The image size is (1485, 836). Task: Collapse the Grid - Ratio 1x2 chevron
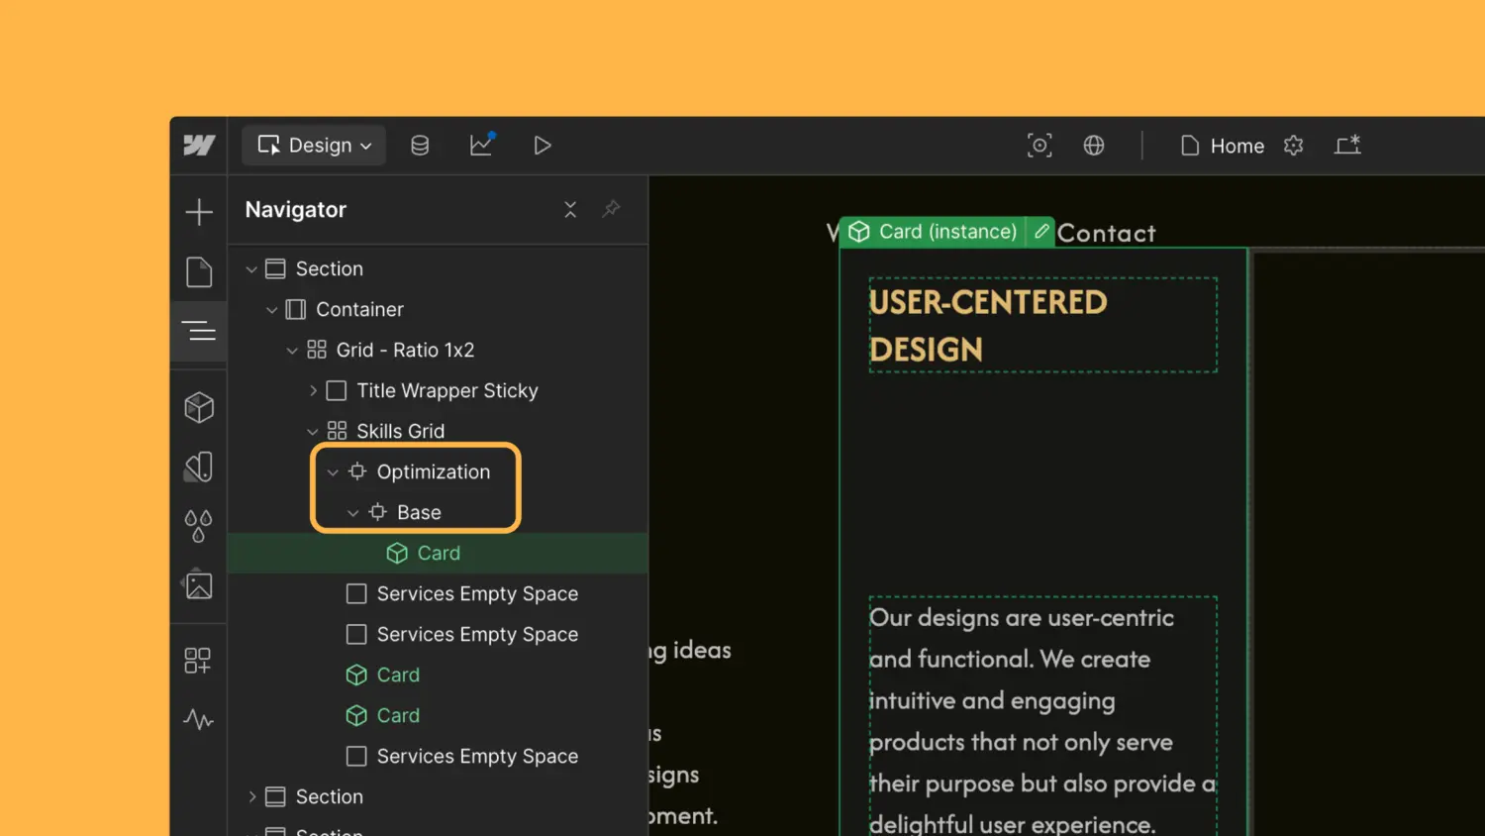[292, 351]
